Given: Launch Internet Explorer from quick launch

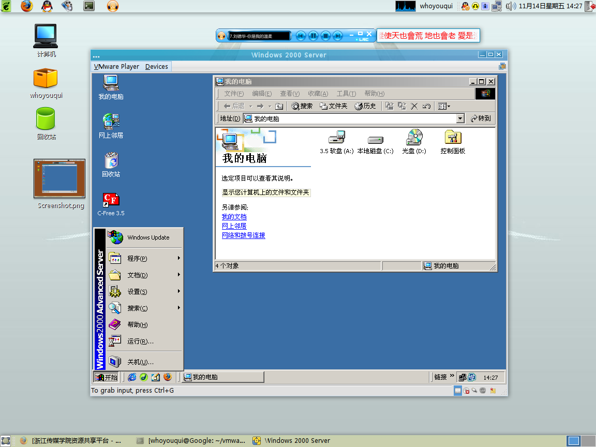Looking at the screenshot, I should click(132, 377).
